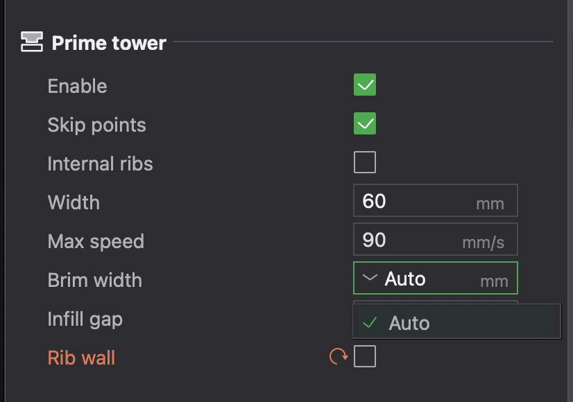Click the Max speed setting label
Screen dimensions: 573x402
coord(96,242)
